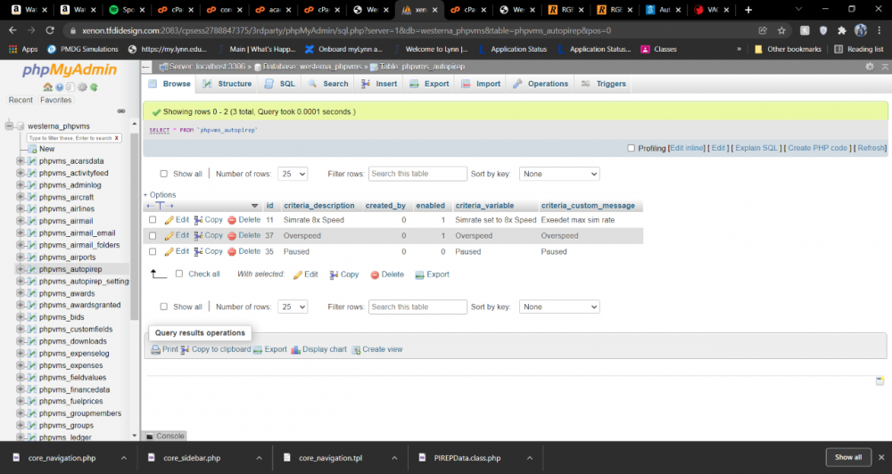The image size is (892, 474).
Task: Open navigation panel settings gear icon
Action: point(82,87)
